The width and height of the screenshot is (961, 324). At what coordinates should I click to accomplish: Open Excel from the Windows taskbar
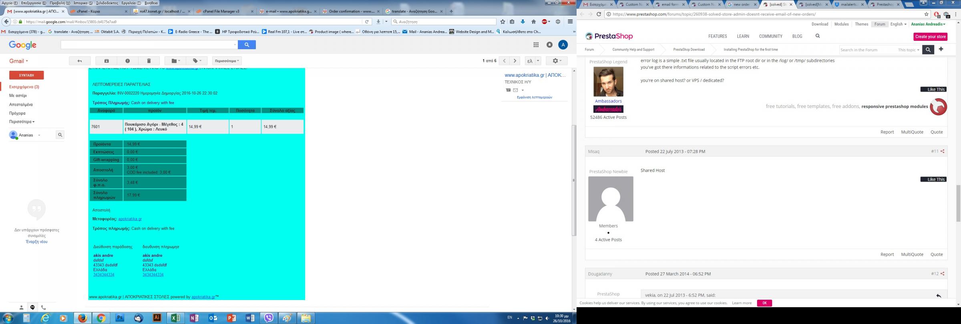tap(175, 318)
